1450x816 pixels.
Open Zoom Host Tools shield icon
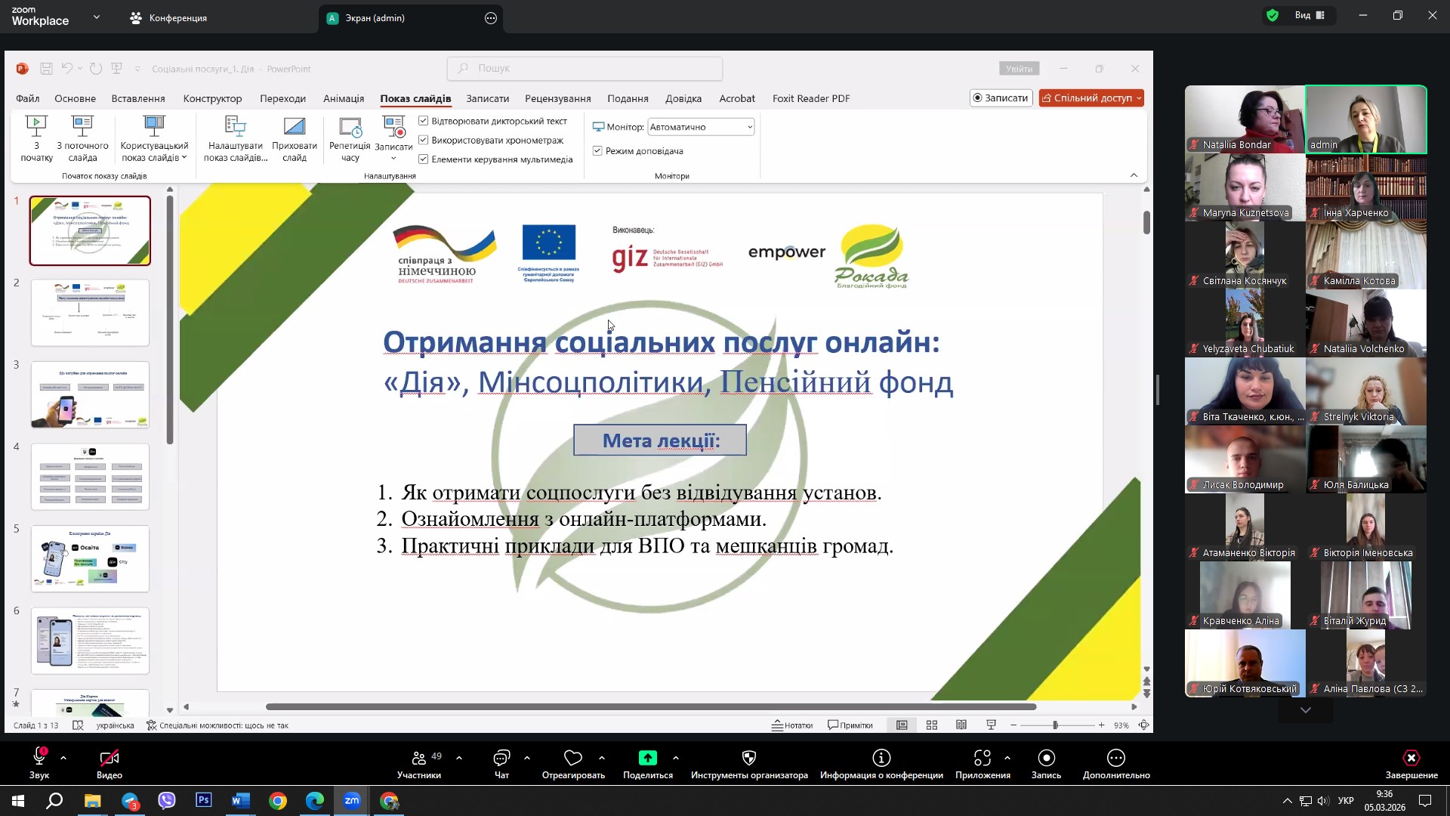tap(749, 759)
